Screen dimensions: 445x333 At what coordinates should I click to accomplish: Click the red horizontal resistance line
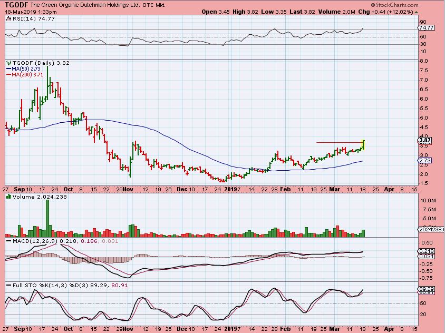pyautogui.click(x=339, y=143)
